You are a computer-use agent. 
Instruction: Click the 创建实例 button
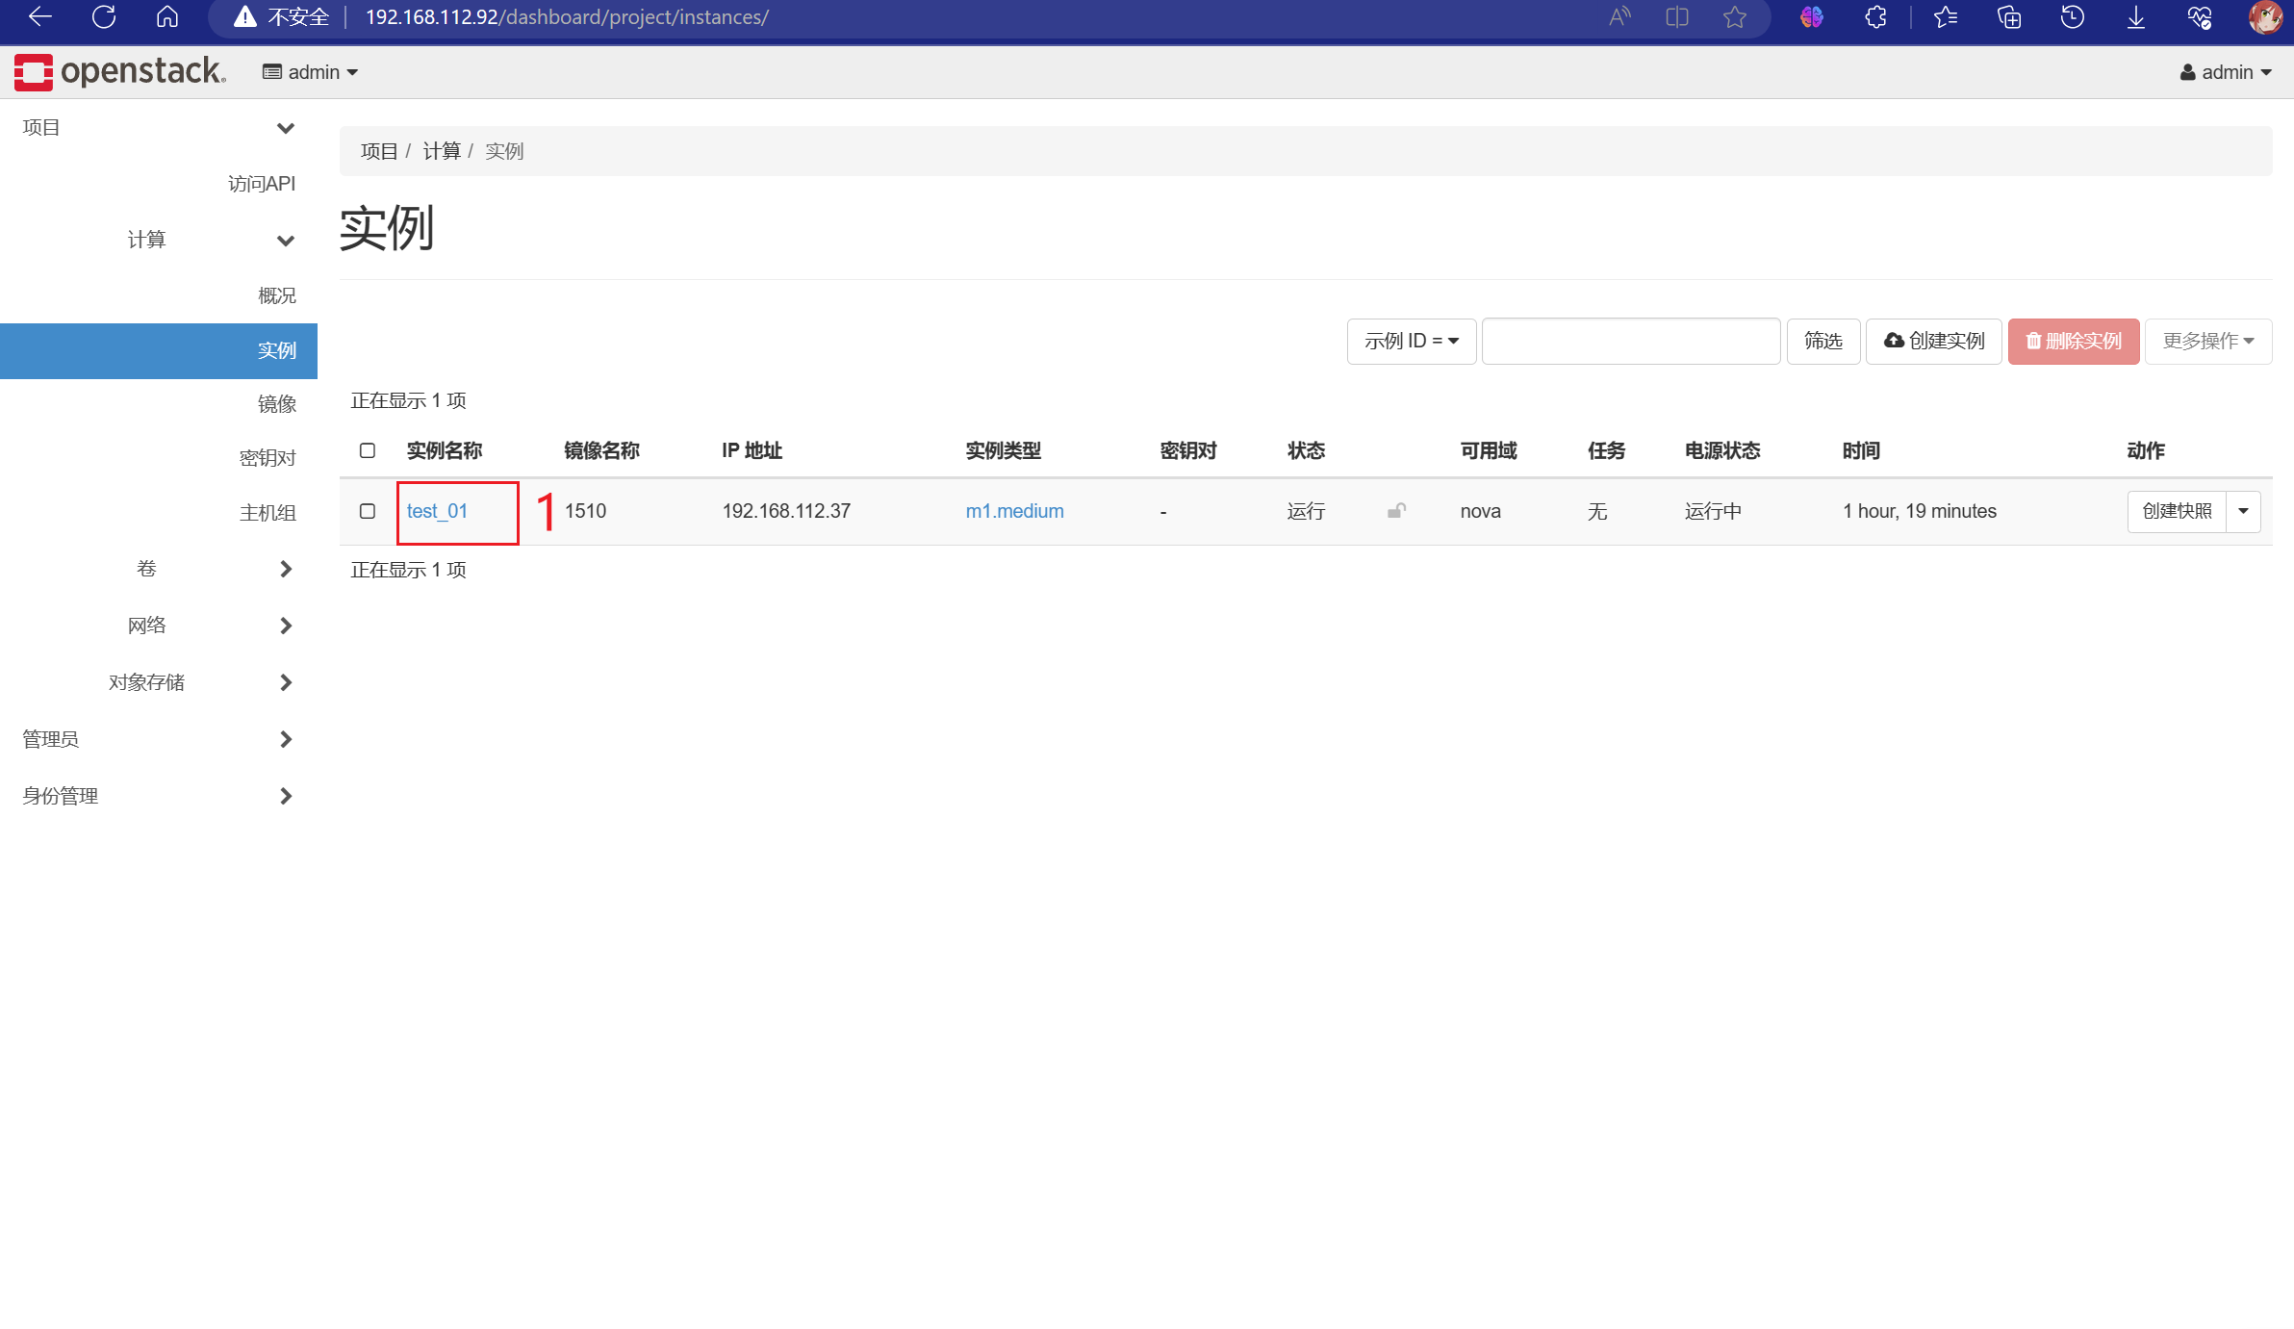1933,341
